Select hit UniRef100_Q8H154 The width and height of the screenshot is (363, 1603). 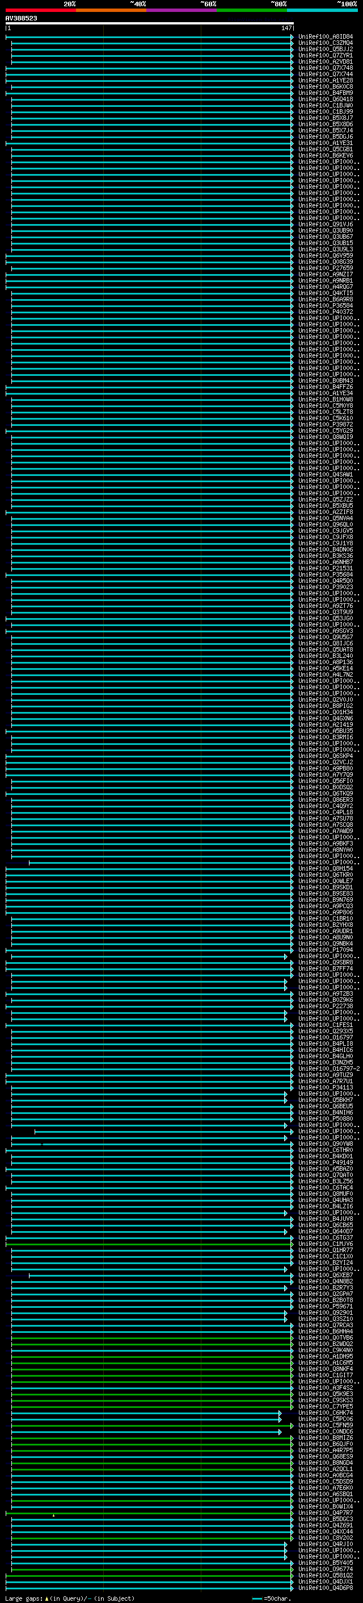pyautogui.click(x=326, y=869)
